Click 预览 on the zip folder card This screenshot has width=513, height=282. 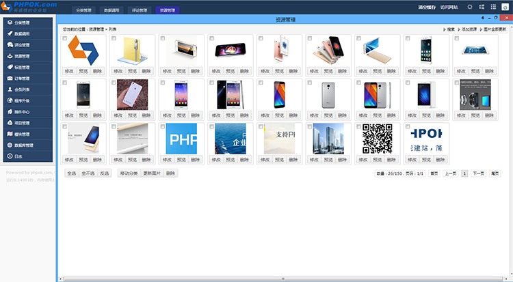click(x=133, y=71)
